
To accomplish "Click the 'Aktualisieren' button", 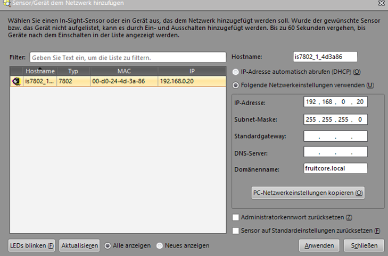I will point(79,245).
